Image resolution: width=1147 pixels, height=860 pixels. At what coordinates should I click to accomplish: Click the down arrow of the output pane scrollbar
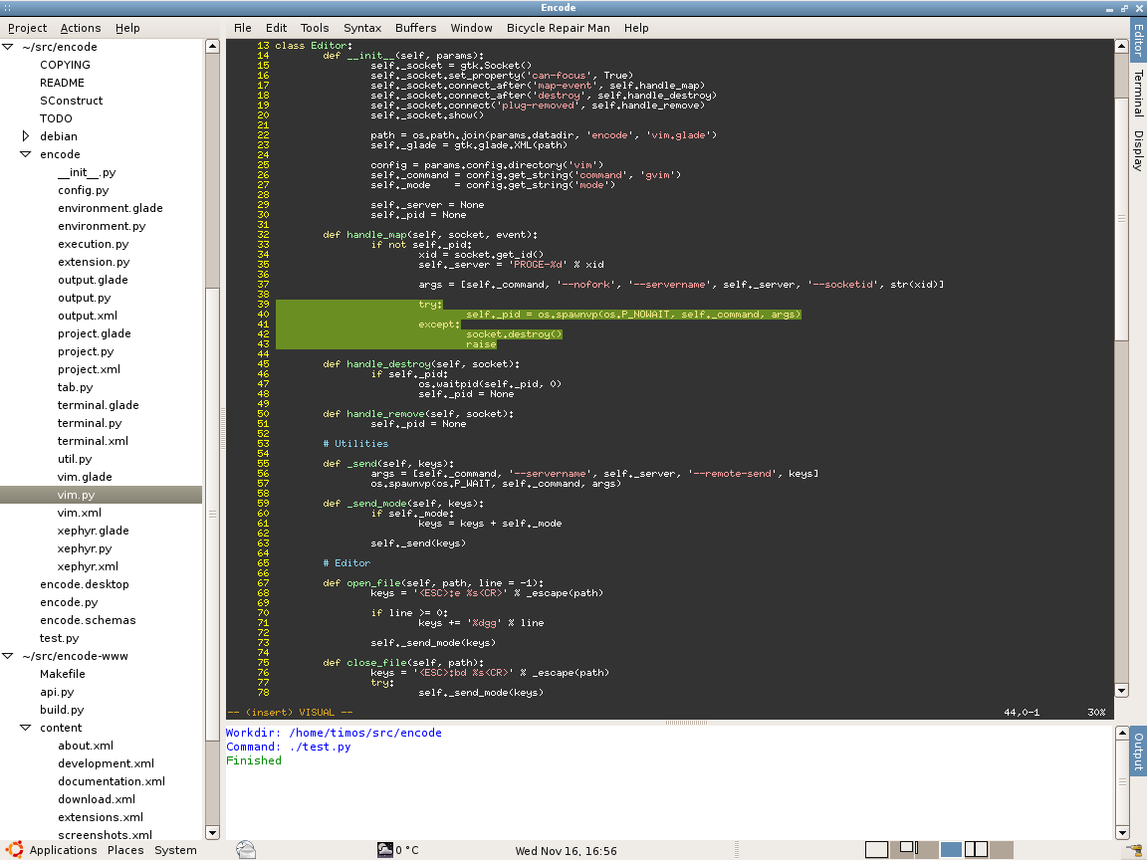[1122, 832]
